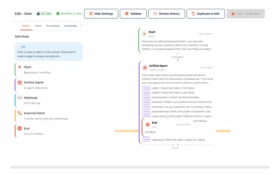This screenshot has height=175, width=280.
Task: Click the Start node play icon in palette
Action: click(20, 67)
